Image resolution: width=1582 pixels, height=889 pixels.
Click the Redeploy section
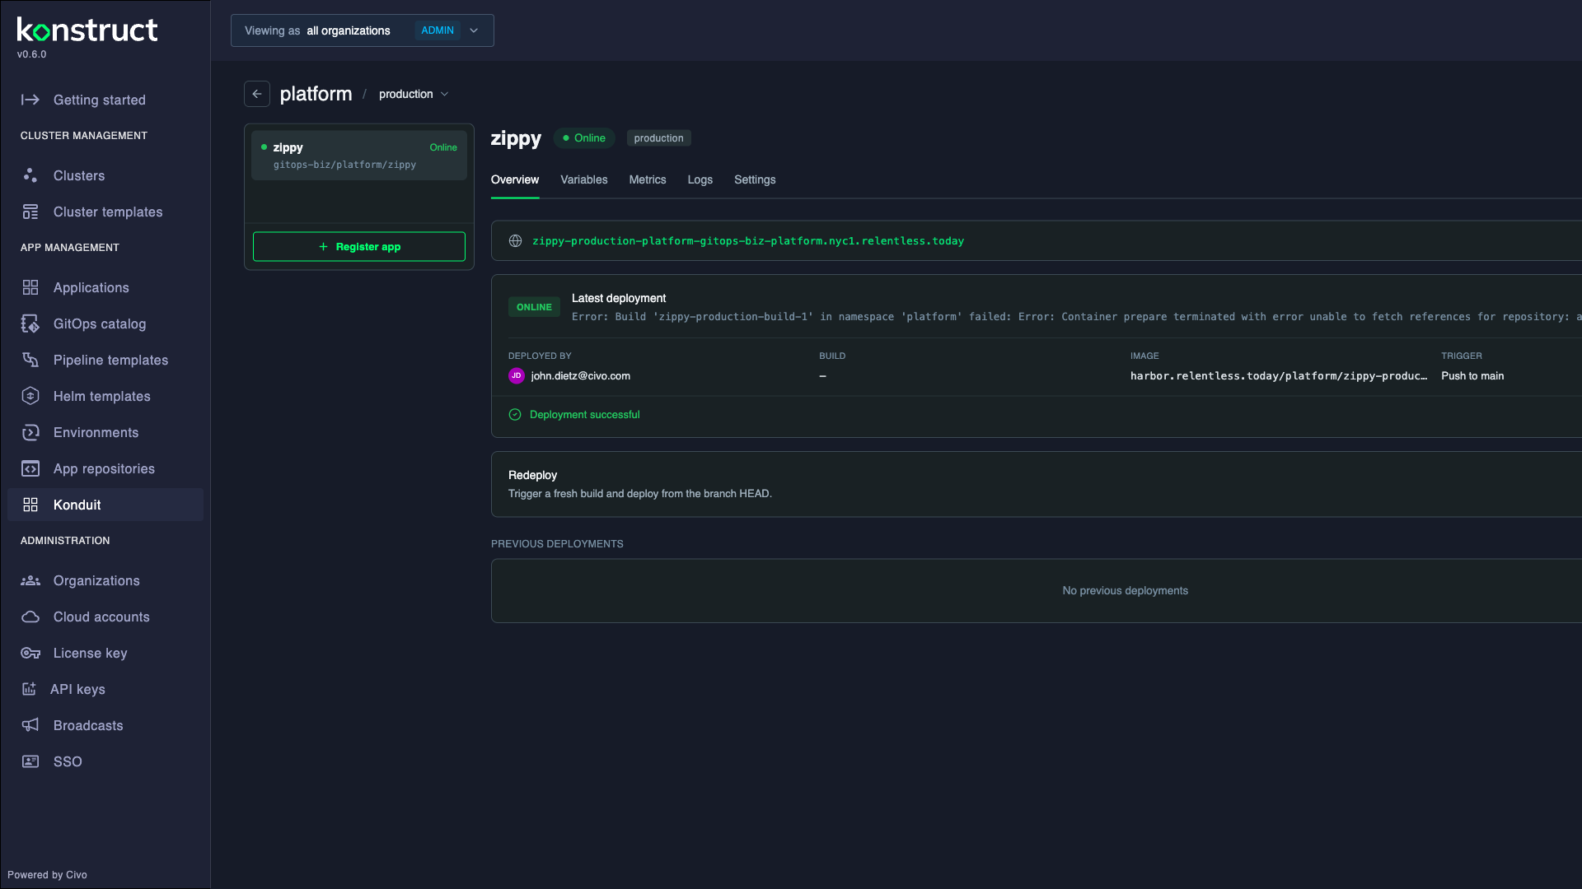point(1037,484)
